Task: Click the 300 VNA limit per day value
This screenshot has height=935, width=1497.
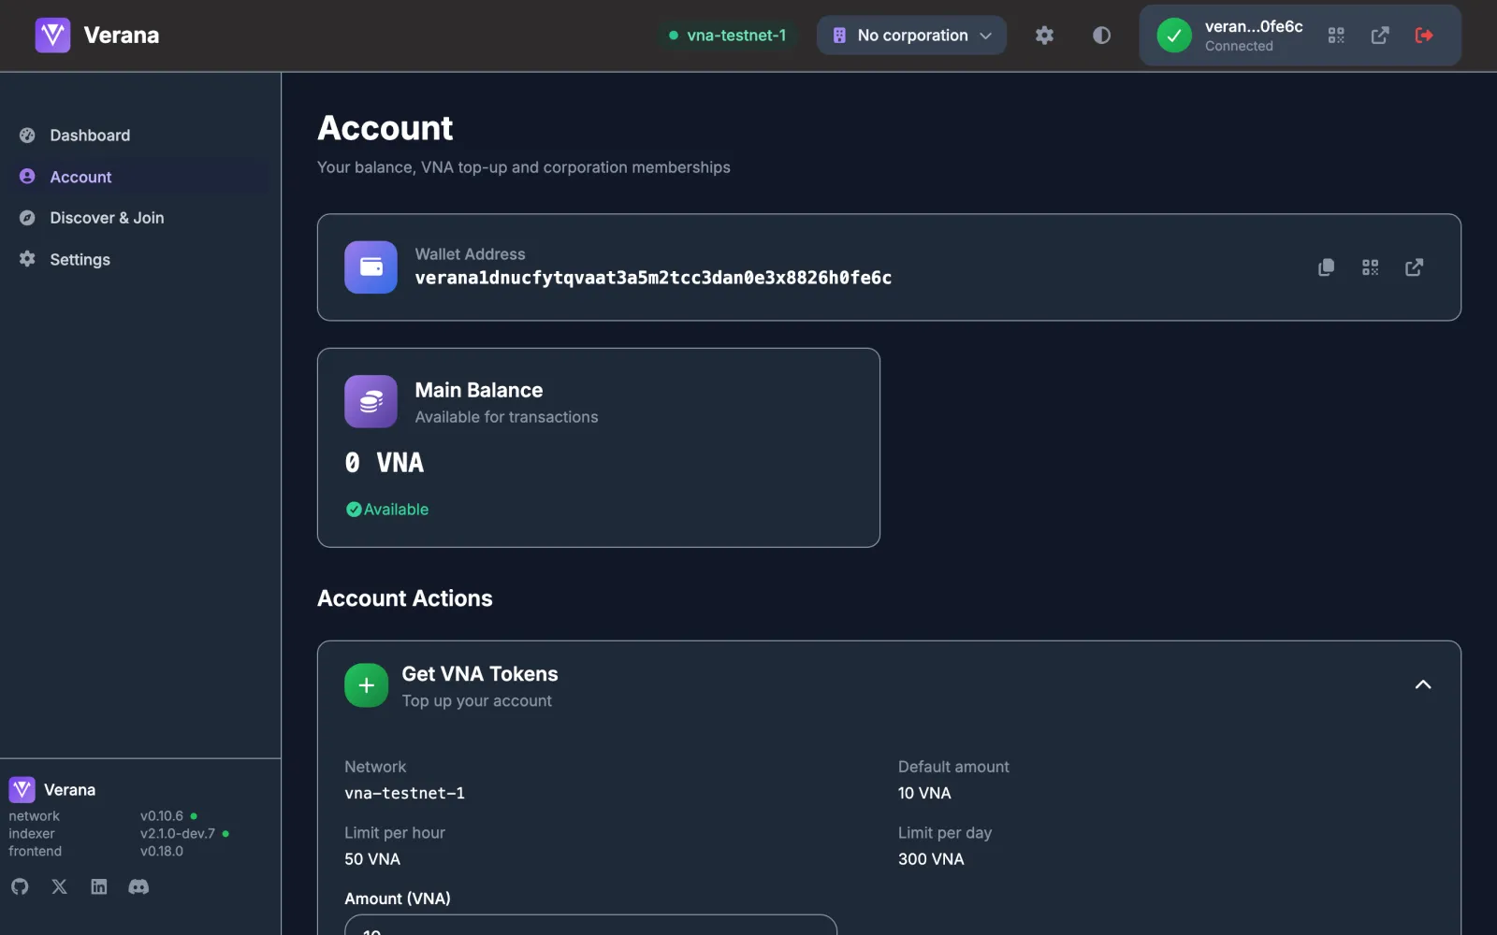Action: point(931,859)
